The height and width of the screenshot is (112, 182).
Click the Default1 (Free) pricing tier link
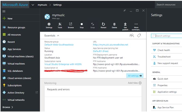[101, 51]
